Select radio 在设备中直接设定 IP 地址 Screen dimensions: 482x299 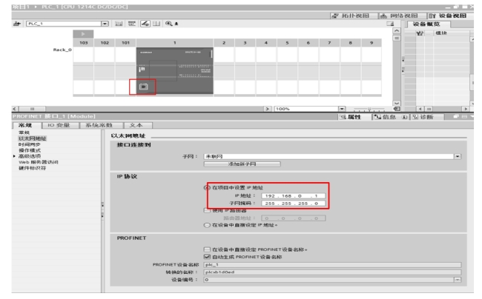pos(207,225)
